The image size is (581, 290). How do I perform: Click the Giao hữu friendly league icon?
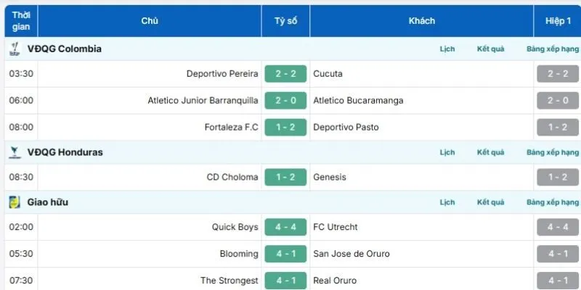pos(14,202)
